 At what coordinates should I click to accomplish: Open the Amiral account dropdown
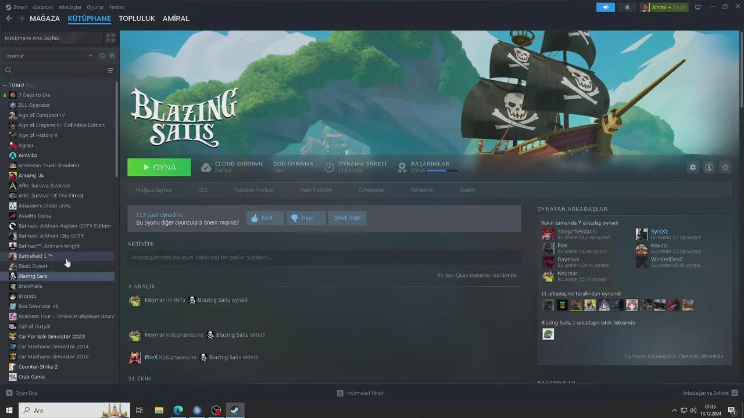point(663,8)
